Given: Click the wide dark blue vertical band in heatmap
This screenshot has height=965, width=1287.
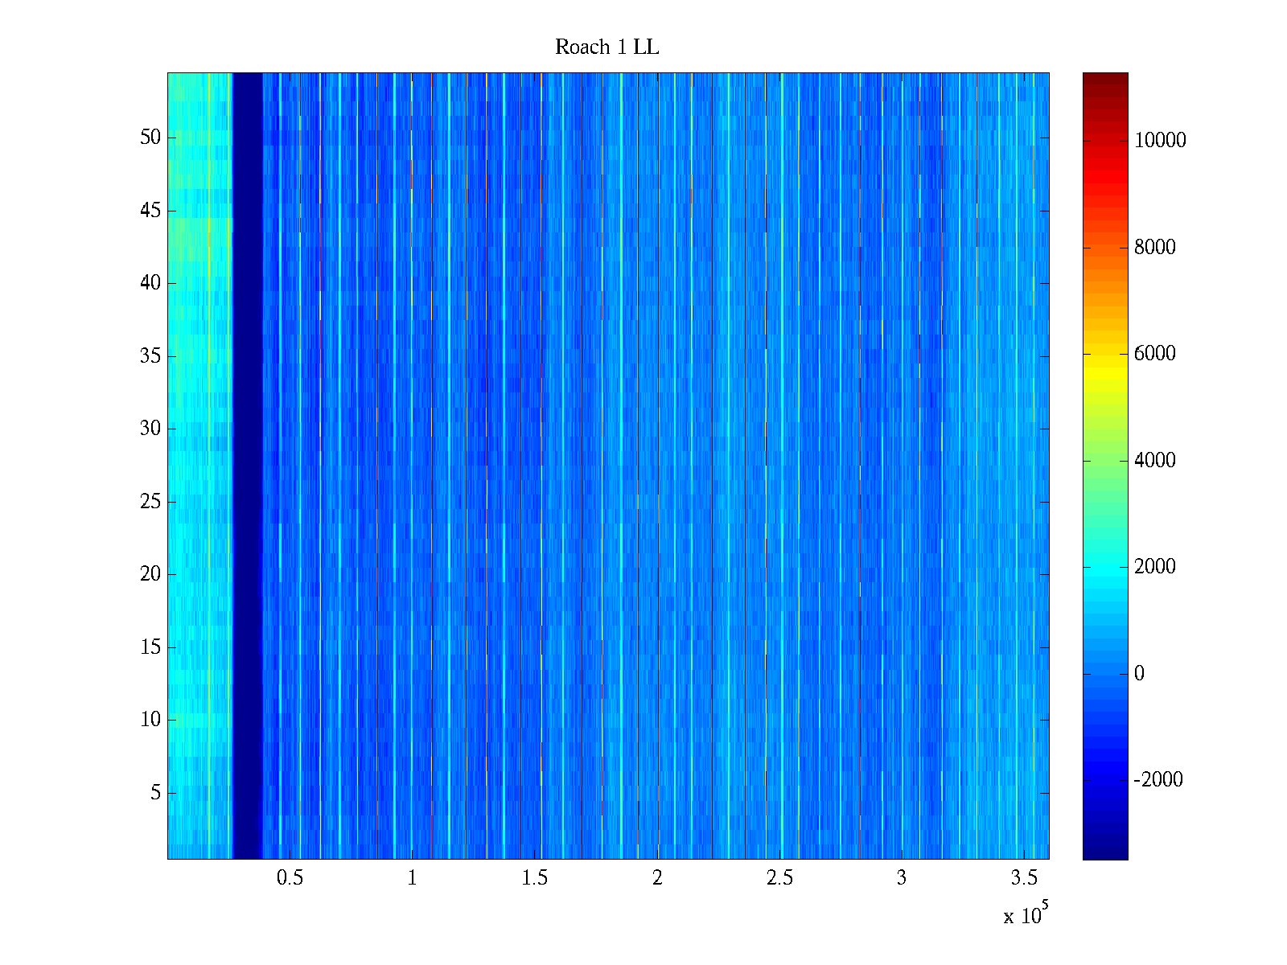Looking at the screenshot, I should pyautogui.click(x=247, y=466).
